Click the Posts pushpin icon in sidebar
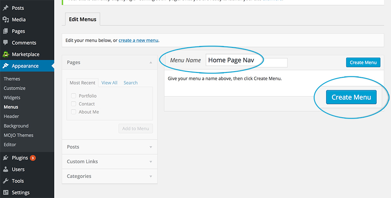This screenshot has width=391, height=198. pyautogui.click(x=6, y=8)
